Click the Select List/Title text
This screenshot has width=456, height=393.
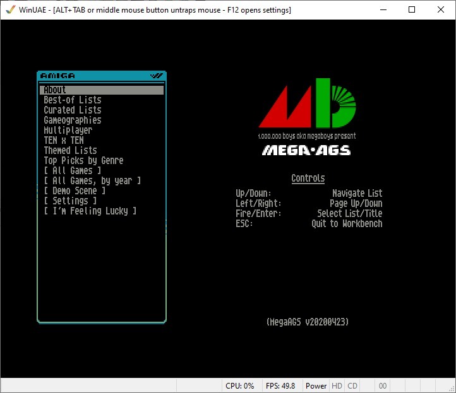(x=349, y=213)
